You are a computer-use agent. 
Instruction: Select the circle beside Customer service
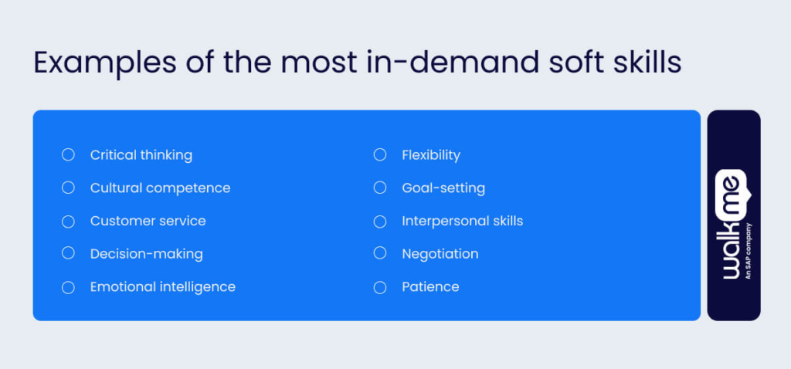point(68,222)
